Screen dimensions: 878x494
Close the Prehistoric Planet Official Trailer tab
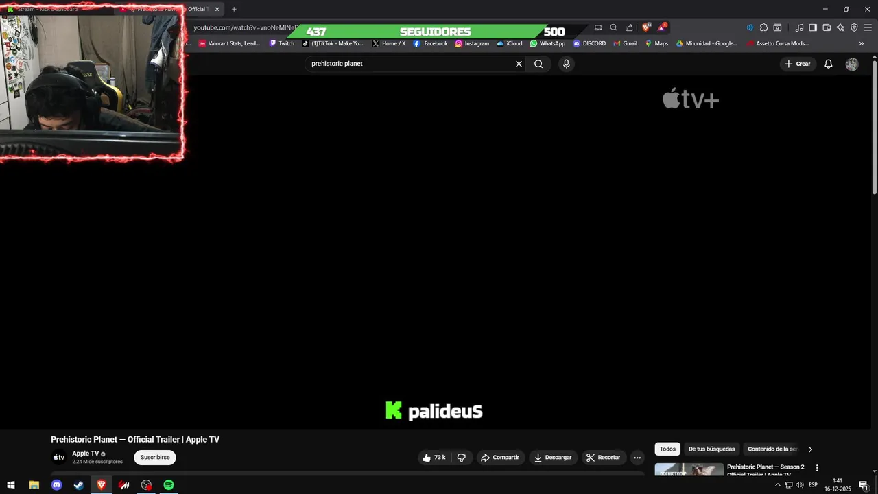pos(217,9)
